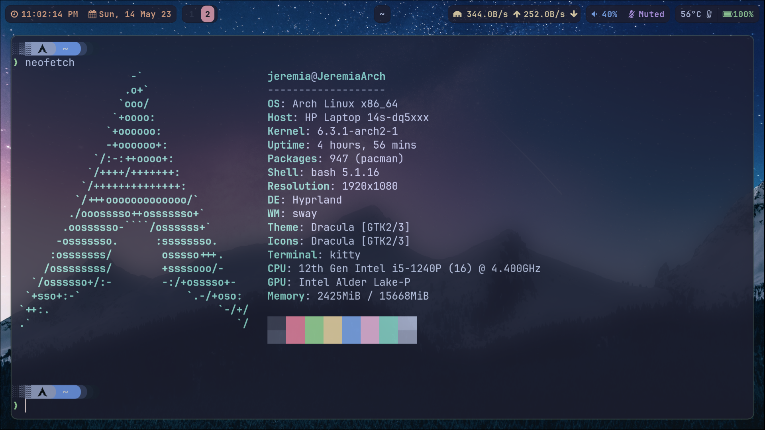Click the Kernel: 6.3.1-arch2-1 line
The width and height of the screenshot is (765, 430).
pyautogui.click(x=333, y=131)
